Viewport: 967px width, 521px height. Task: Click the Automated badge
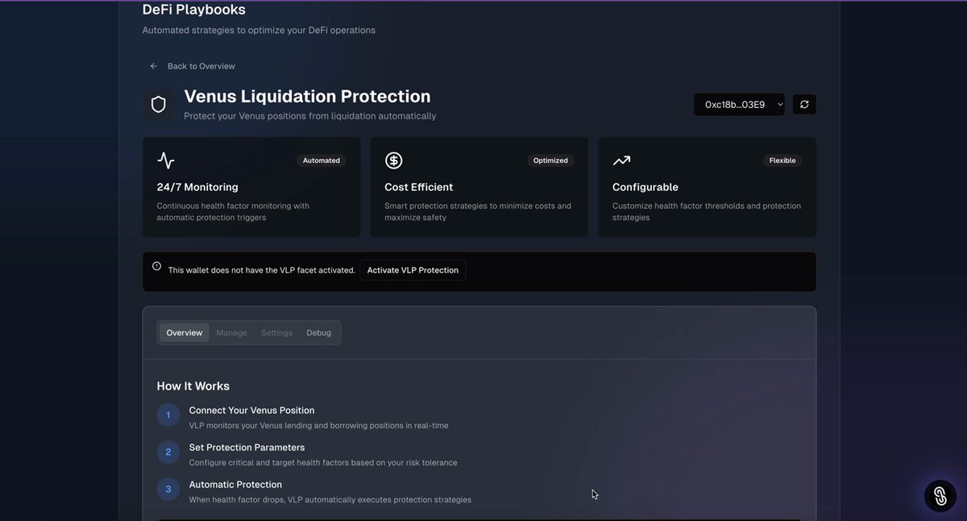click(322, 160)
